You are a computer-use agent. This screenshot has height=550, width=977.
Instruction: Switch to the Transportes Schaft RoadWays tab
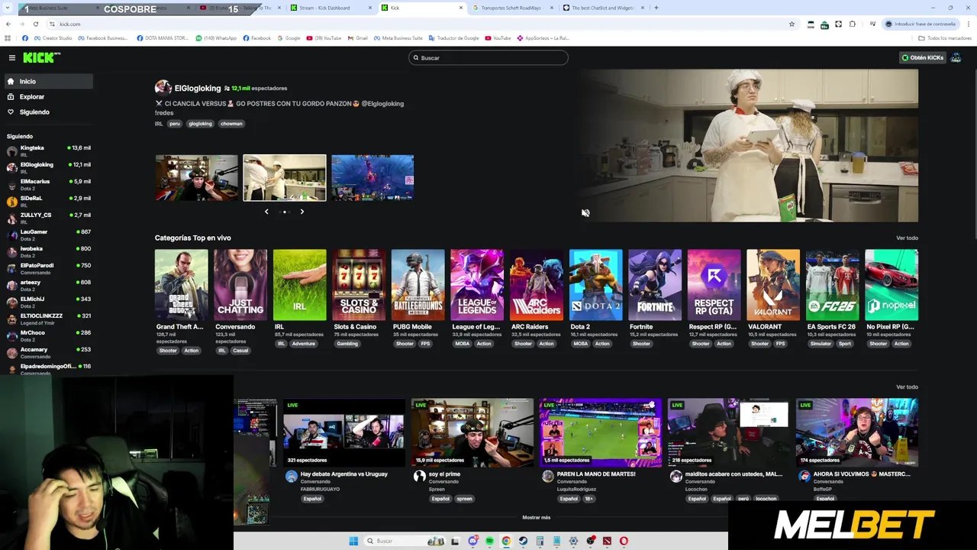[x=511, y=8]
